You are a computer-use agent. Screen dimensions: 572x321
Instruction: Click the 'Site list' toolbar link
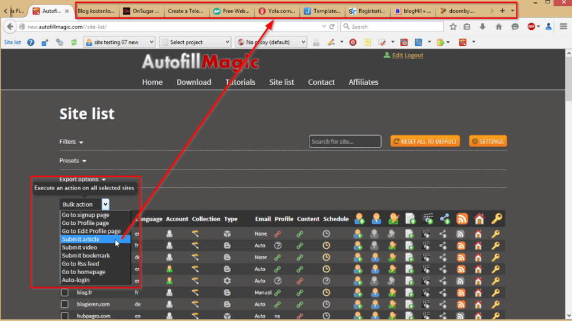pos(13,42)
